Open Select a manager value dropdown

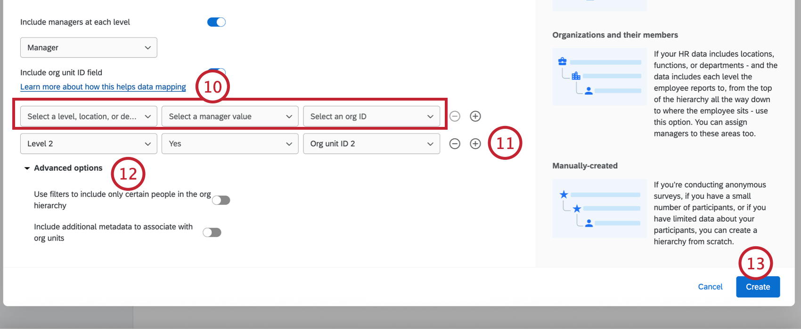[230, 116]
